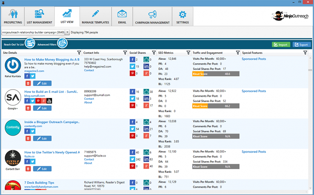Go to the Settings tab
Screen dimensions: 314x195
pyautogui.click(x=183, y=17)
